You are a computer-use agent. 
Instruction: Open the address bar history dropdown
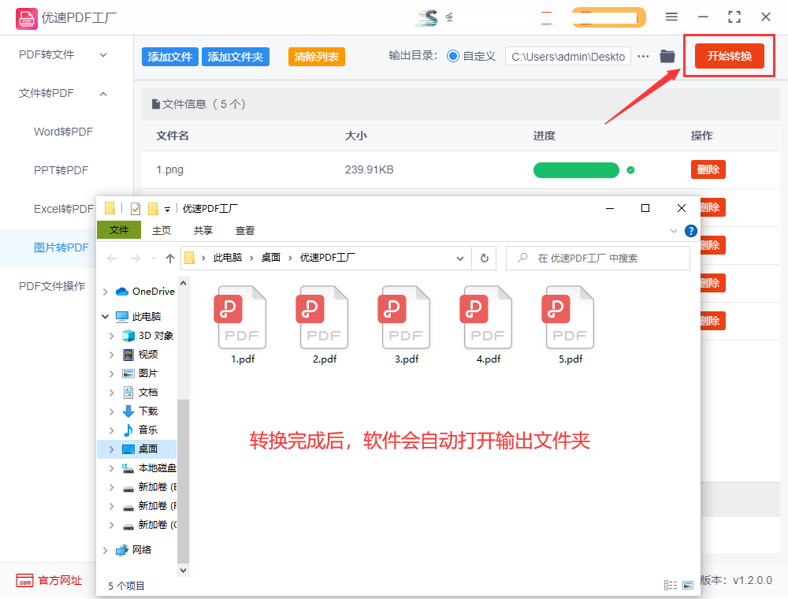click(x=460, y=259)
